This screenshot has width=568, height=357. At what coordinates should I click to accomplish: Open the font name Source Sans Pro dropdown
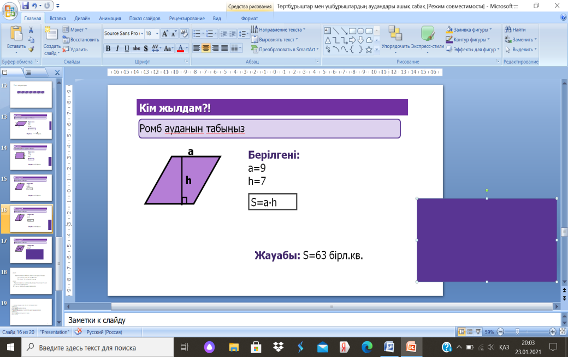(141, 33)
